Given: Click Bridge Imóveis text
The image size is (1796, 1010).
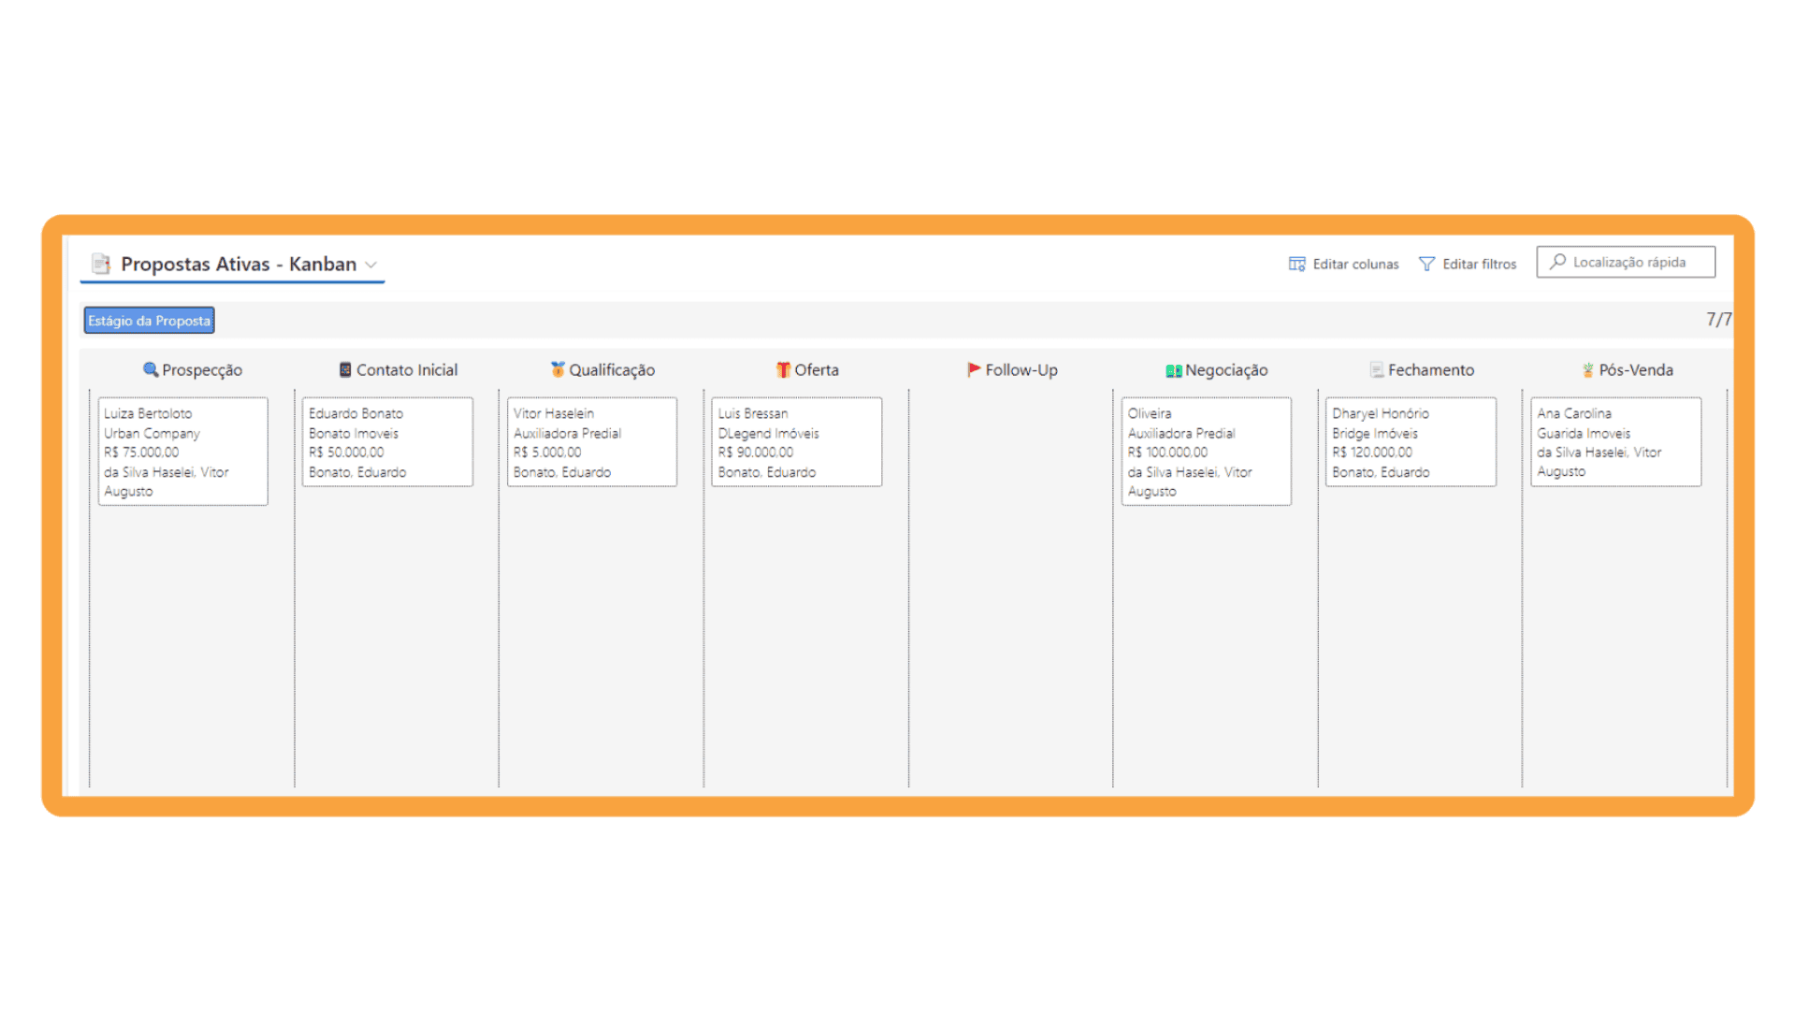Looking at the screenshot, I should click(x=1375, y=433).
